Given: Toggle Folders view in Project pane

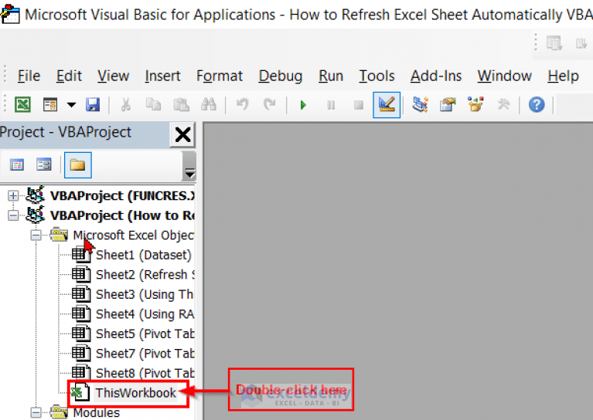Looking at the screenshot, I should click(x=77, y=165).
